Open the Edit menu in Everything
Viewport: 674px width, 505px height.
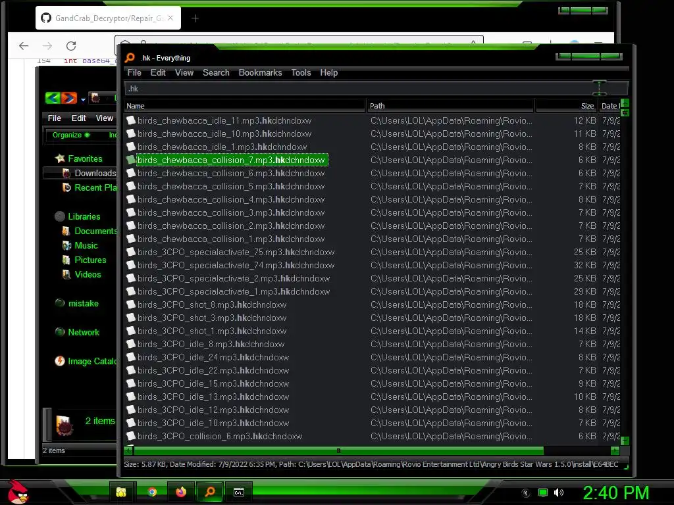pos(158,72)
